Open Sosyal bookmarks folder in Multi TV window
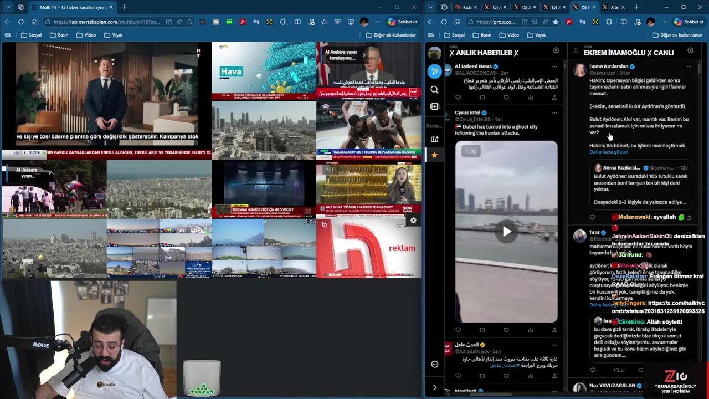709x399 pixels. coord(31,35)
